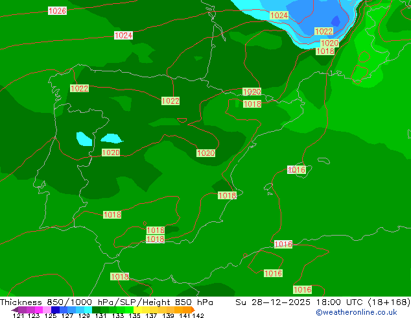Click the 1024 label beside the blue area
This screenshot has height=318, width=411.
click(x=279, y=16)
